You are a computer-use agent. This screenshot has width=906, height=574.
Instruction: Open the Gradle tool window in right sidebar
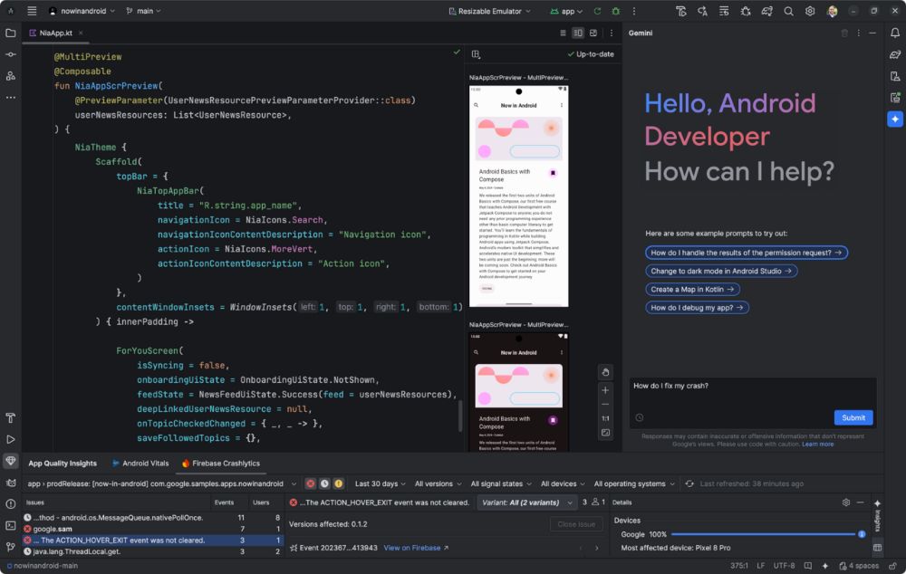pyautogui.click(x=895, y=54)
